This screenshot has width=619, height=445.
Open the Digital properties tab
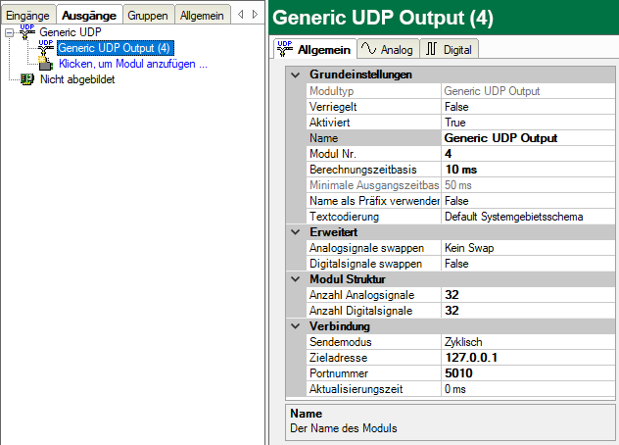tap(449, 49)
